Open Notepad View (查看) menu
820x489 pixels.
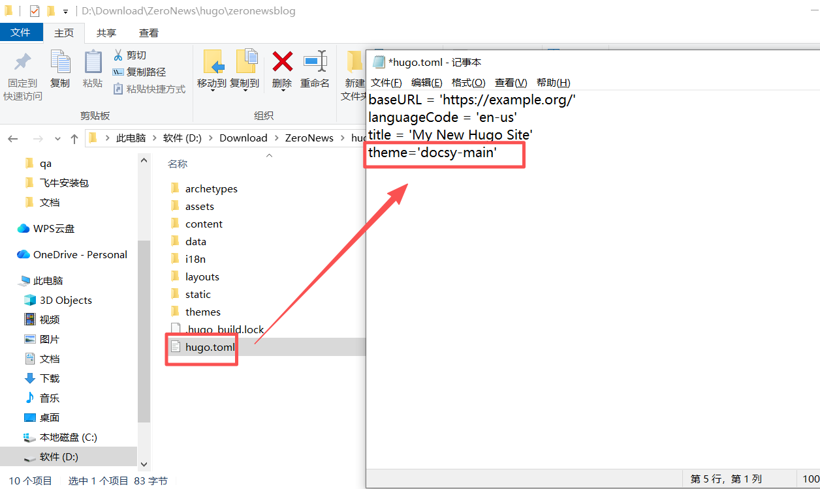point(511,82)
